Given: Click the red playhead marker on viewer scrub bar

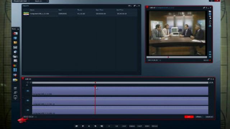Looking at the screenshot, I should click(x=168, y=57).
